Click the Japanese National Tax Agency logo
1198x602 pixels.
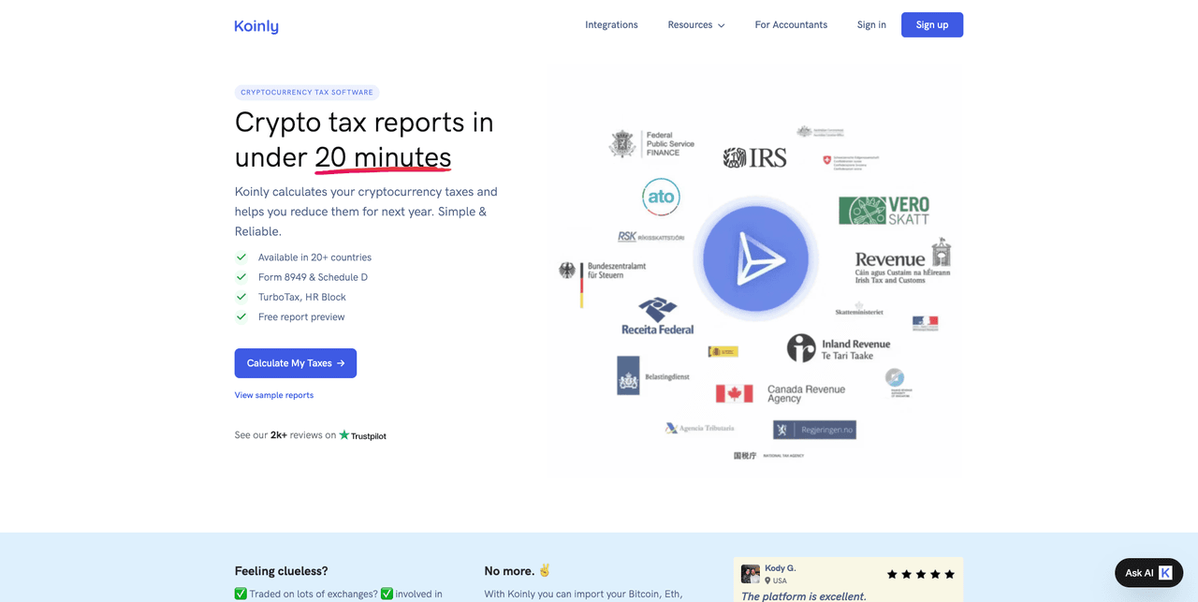(768, 455)
